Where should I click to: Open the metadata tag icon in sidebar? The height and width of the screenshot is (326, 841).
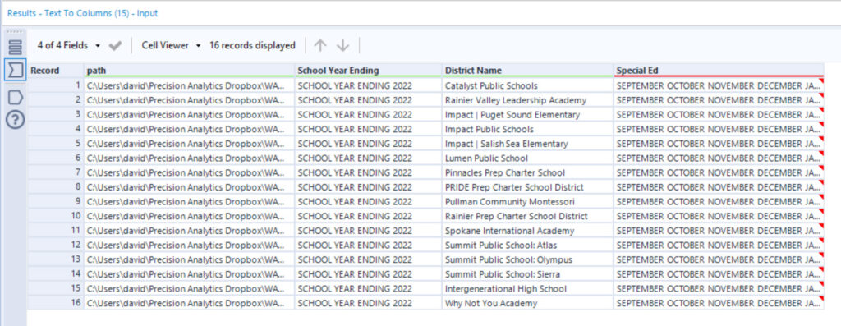[15, 98]
